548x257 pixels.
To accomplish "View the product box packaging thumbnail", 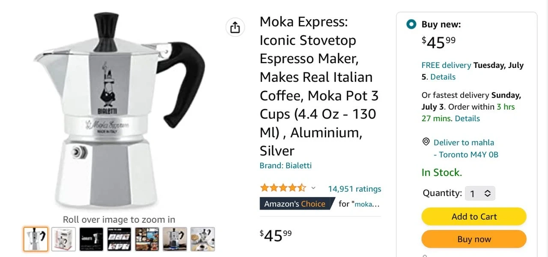I will tap(64, 239).
